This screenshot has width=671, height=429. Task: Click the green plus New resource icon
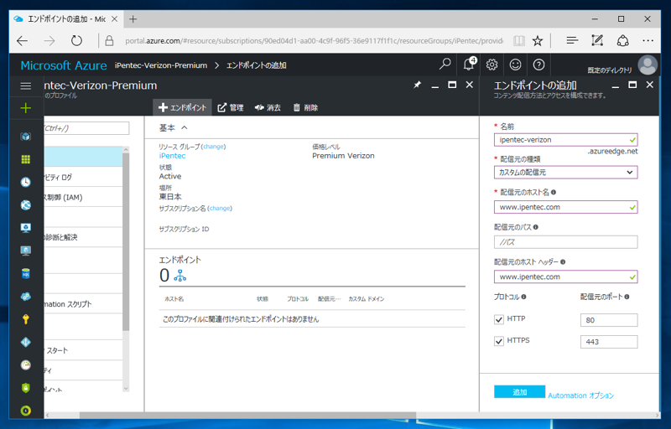tap(26, 108)
